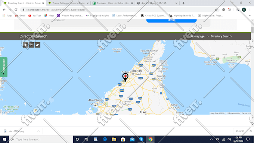
Task: Open the green Notification side tab
Action: point(4,67)
